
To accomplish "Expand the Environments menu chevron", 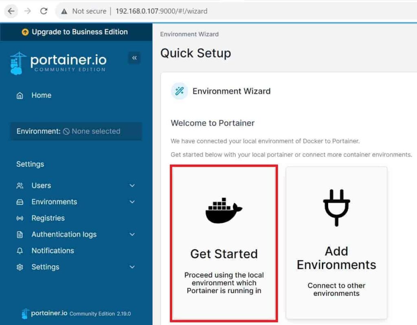I will pos(132,202).
